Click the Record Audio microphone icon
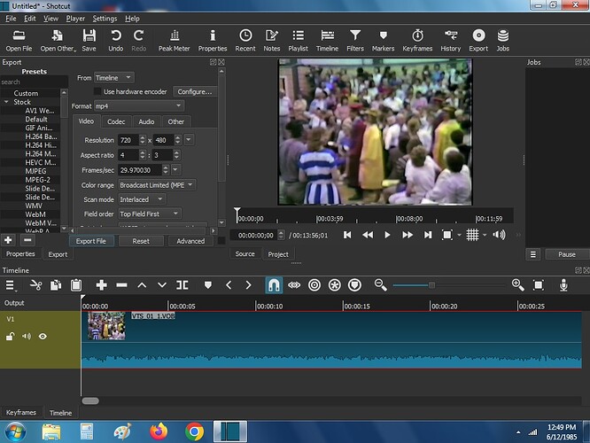The image size is (590, 443). (x=563, y=285)
